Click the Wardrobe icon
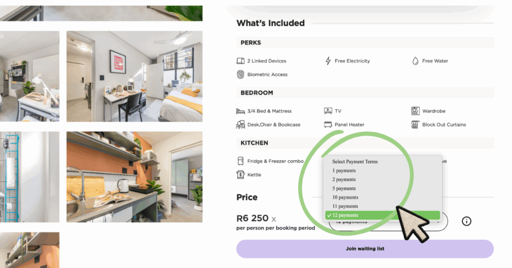 (x=415, y=111)
